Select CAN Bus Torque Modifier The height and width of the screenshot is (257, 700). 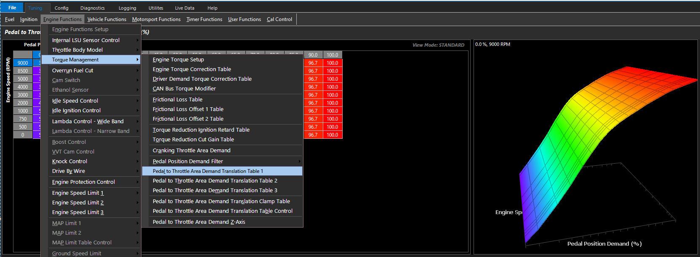pyautogui.click(x=184, y=89)
